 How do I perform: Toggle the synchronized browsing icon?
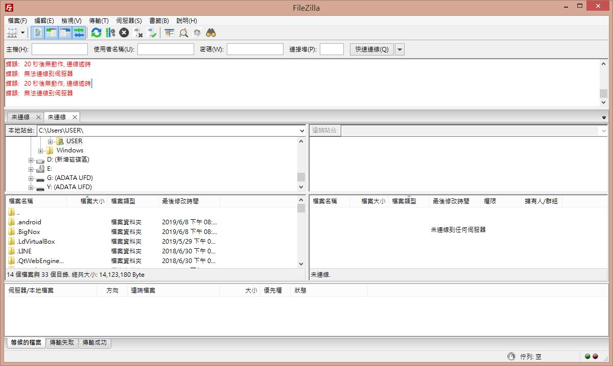(x=197, y=33)
